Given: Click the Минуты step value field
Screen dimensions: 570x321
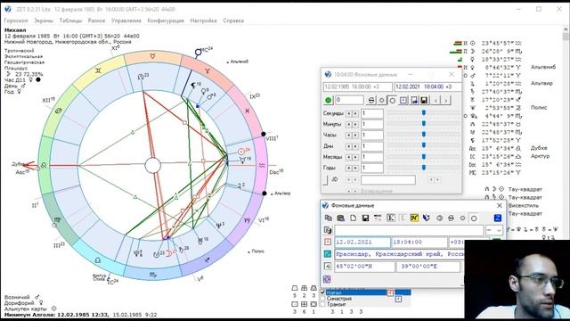Looking at the screenshot, I should pyautogui.click(x=372, y=125).
